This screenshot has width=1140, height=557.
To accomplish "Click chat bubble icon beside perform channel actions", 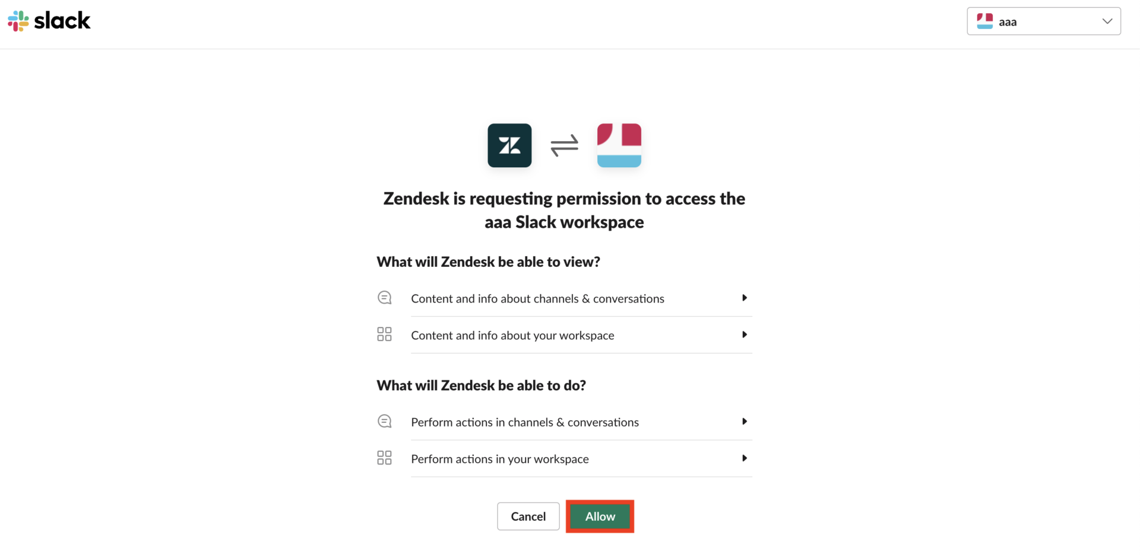I will pyautogui.click(x=385, y=421).
